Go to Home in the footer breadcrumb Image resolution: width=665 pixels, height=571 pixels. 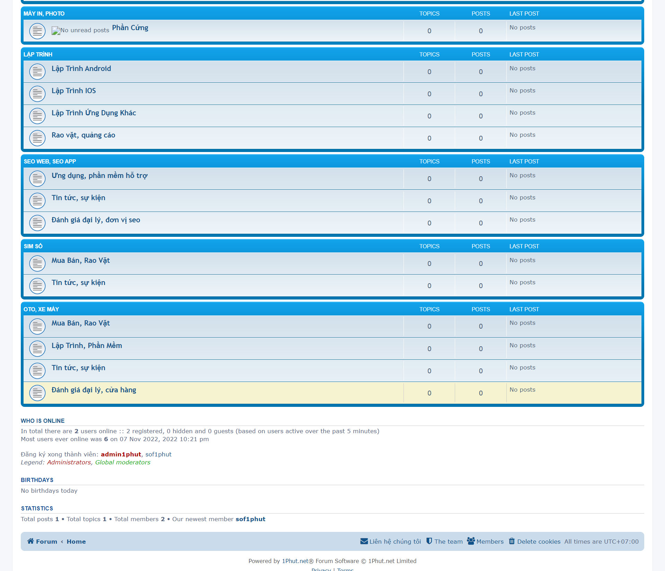pos(76,542)
